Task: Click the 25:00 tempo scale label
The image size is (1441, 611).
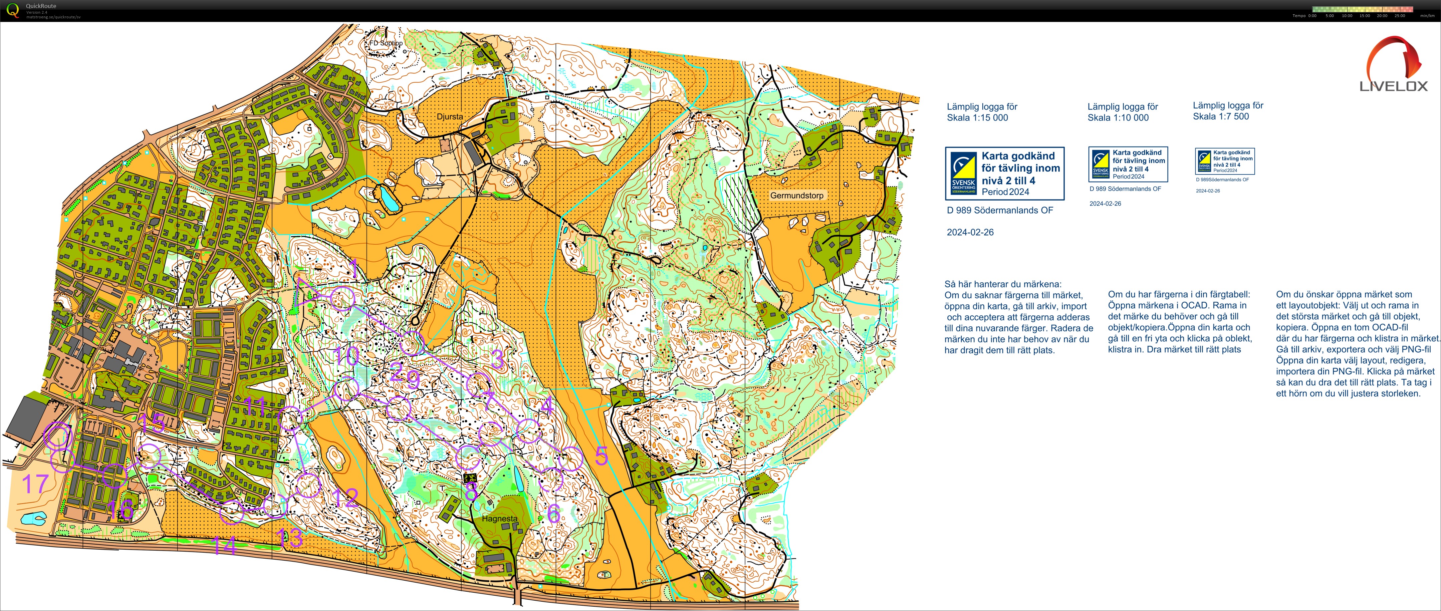Action: [x=1400, y=16]
